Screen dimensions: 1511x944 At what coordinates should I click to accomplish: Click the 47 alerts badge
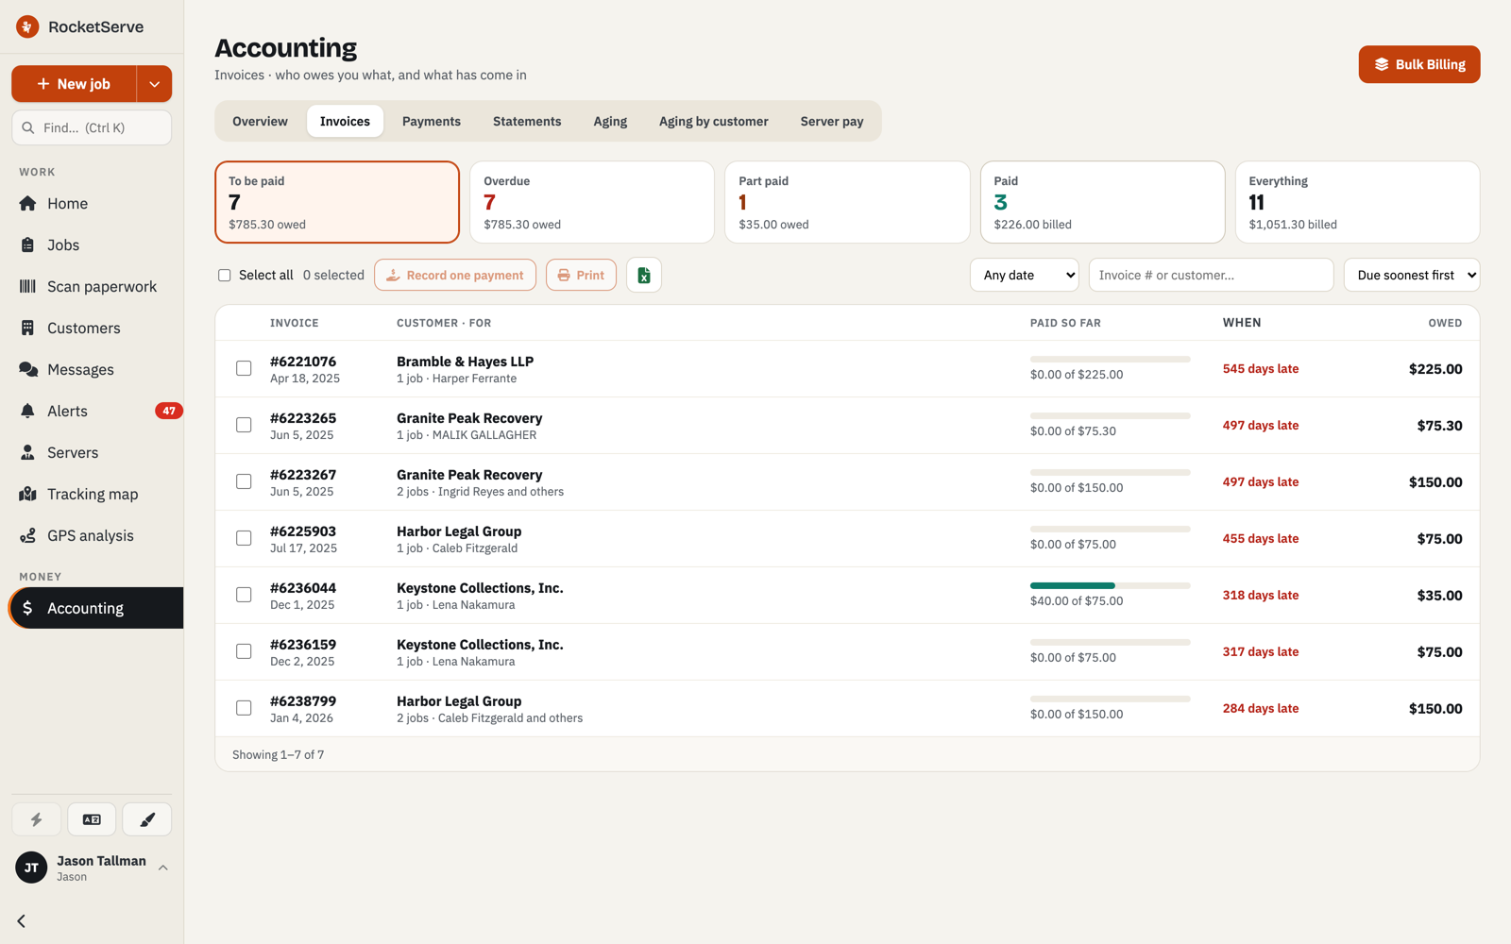(x=168, y=411)
